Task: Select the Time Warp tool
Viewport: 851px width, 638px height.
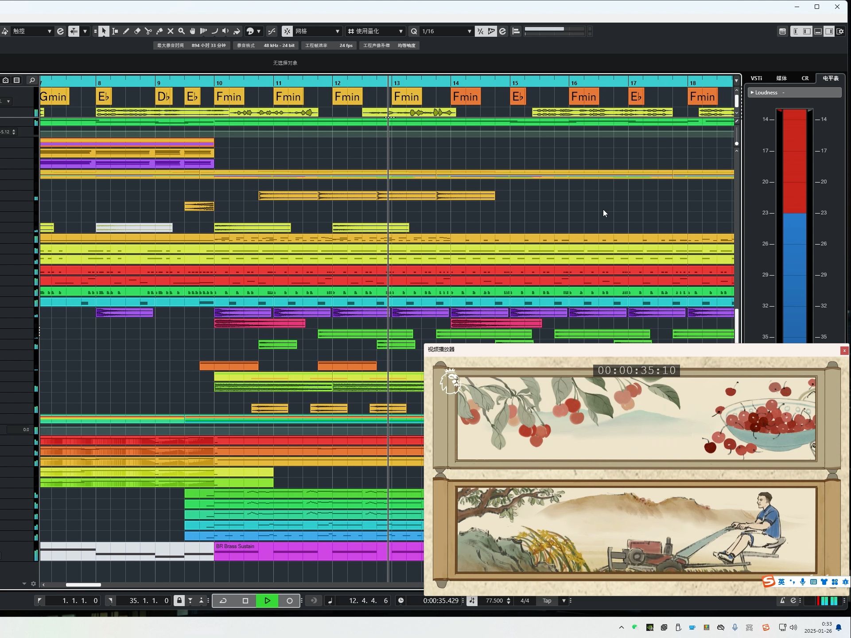Action: pyautogui.click(x=204, y=31)
